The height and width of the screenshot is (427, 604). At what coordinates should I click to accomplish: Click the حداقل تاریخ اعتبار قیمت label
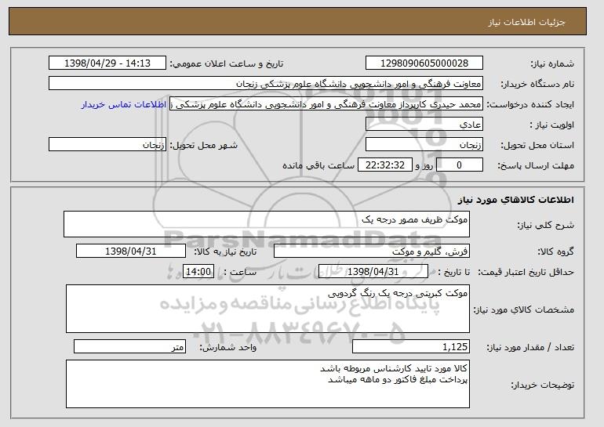coord(526,272)
